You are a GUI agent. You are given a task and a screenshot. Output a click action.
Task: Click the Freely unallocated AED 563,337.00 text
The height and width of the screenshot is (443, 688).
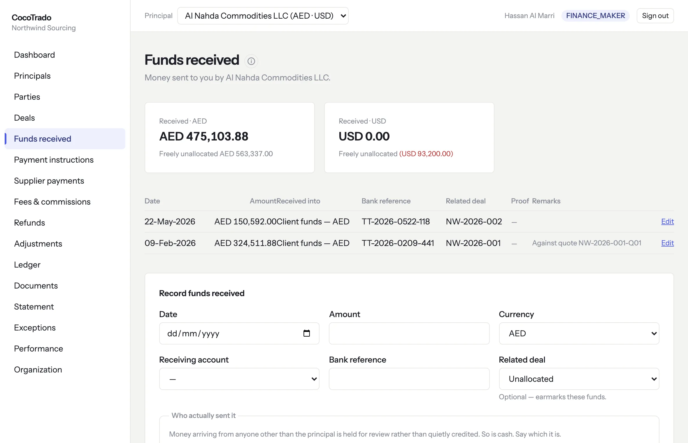[216, 154]
